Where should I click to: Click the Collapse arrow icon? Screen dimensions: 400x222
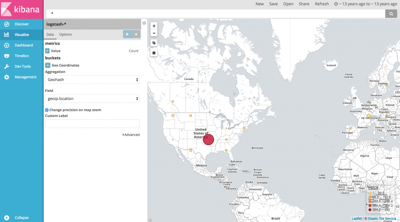coord(7,218)
